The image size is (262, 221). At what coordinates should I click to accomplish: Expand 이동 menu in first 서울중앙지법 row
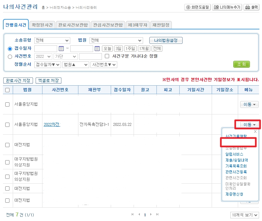click(x=249, y=105)
